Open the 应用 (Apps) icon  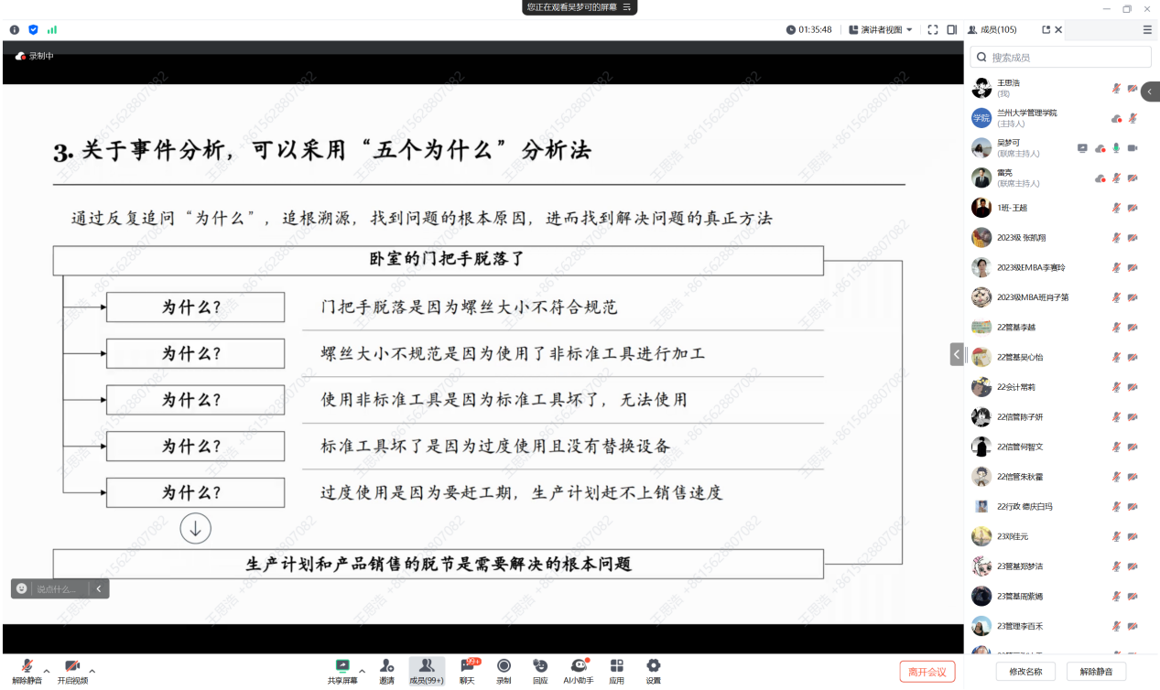tap(616, 670)
